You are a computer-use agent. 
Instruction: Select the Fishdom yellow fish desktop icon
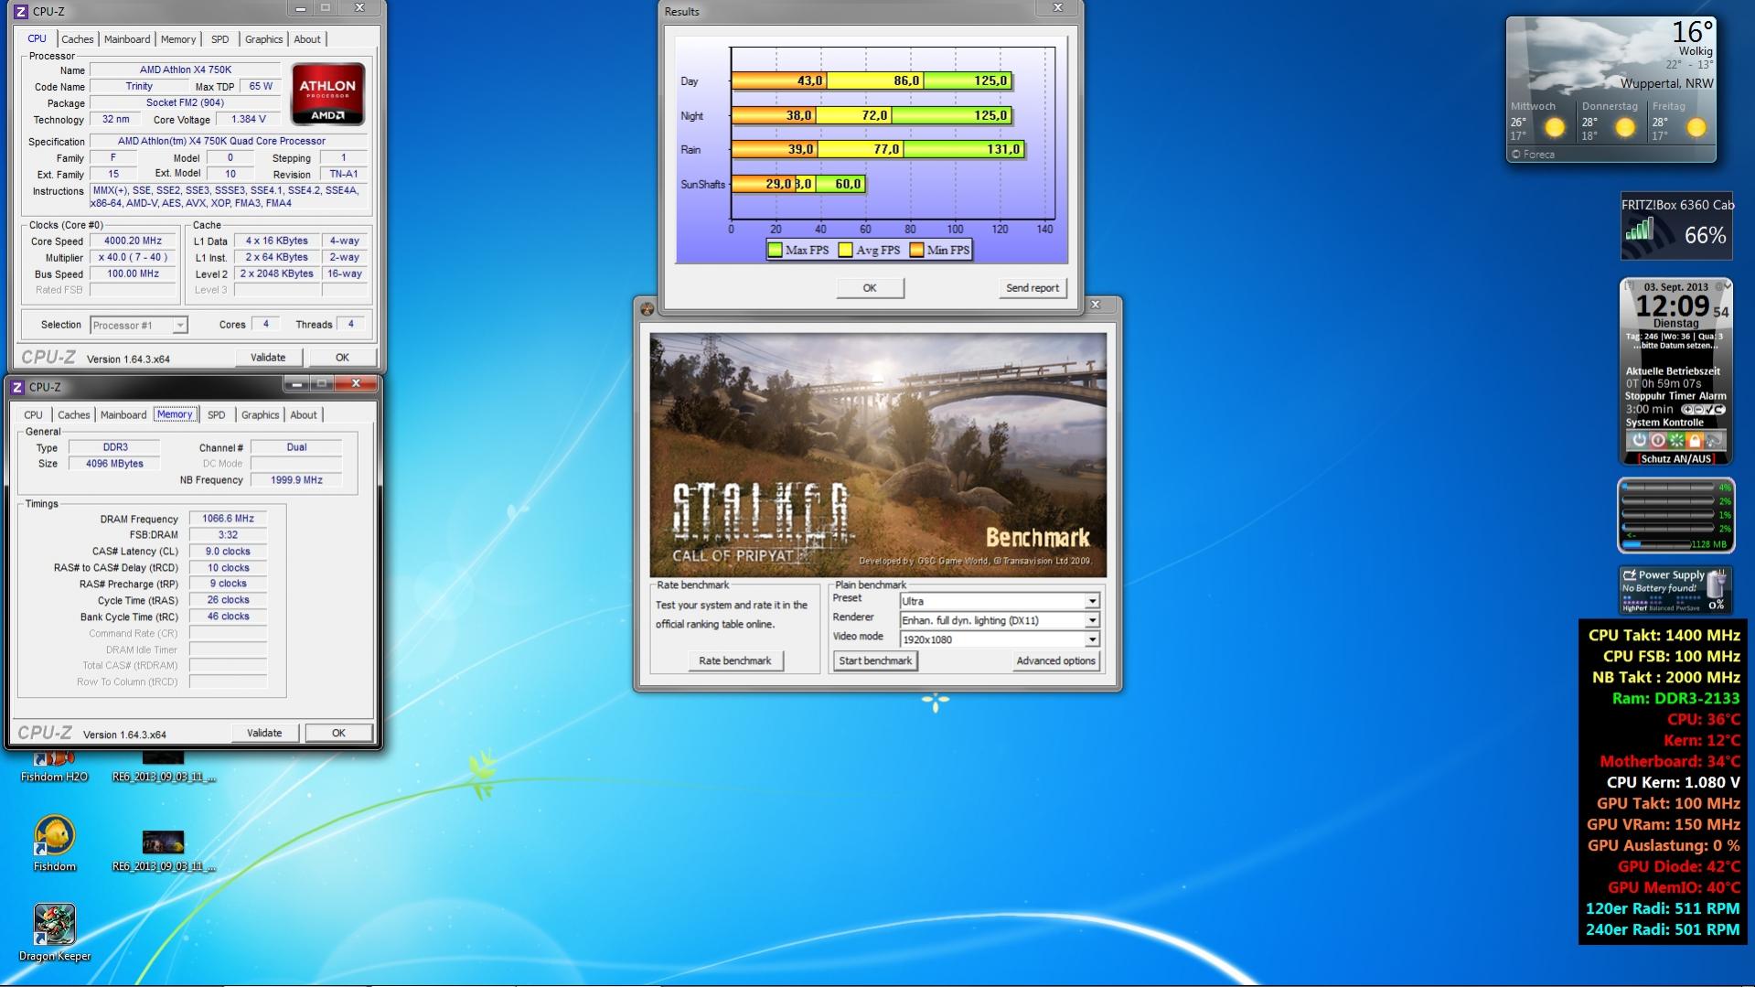click(55, 835)
